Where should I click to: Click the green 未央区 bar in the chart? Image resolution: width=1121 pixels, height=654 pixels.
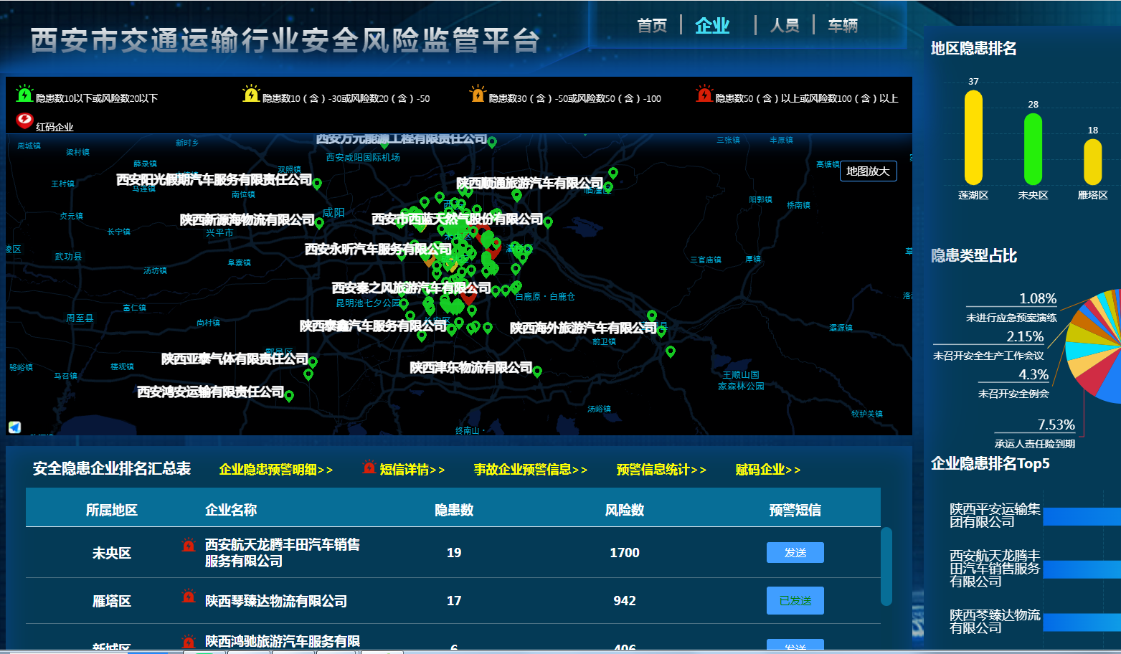(1033, 149)
